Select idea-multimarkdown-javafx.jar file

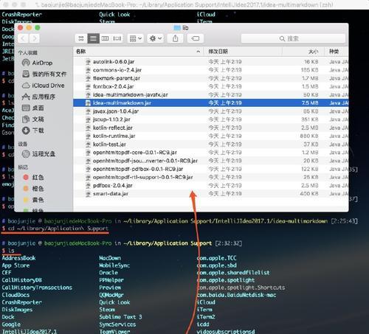pos(210,94)
